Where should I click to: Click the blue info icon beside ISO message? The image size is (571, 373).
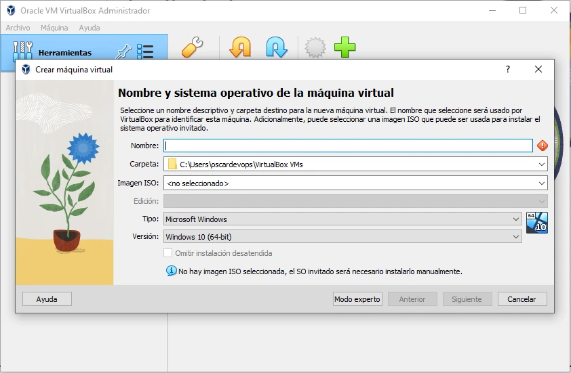171,271
